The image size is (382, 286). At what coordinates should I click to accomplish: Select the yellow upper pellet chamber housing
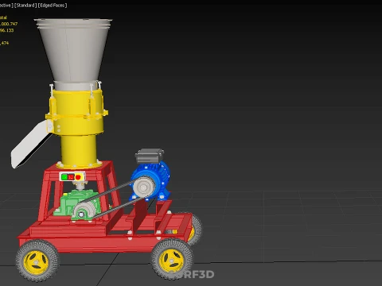(78, 113)
